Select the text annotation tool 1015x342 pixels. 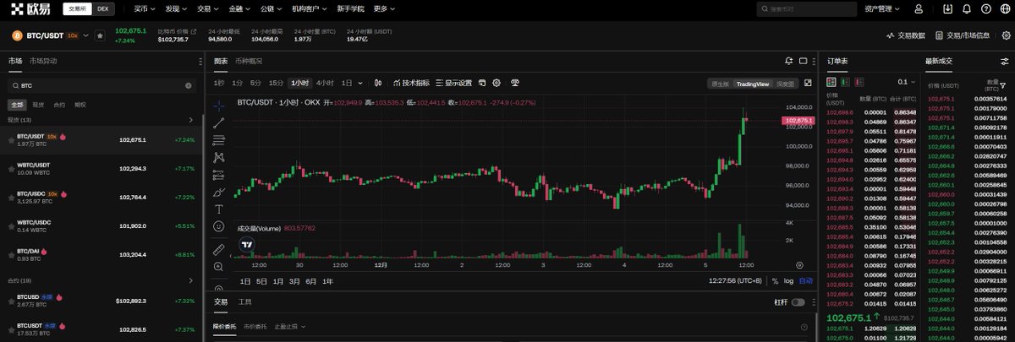218,209
